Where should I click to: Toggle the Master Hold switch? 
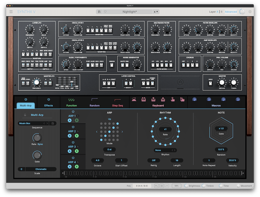210,83
